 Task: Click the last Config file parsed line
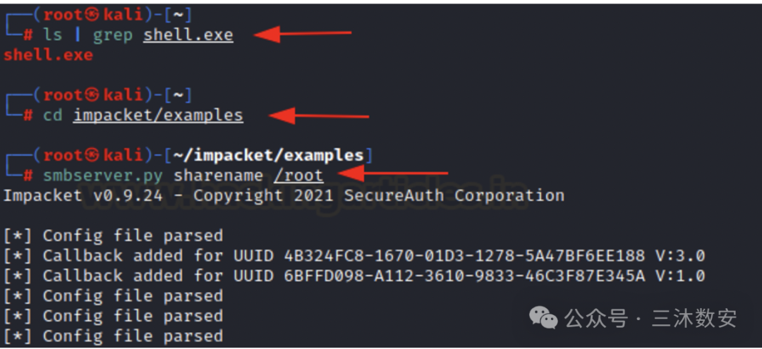[113, 336]
